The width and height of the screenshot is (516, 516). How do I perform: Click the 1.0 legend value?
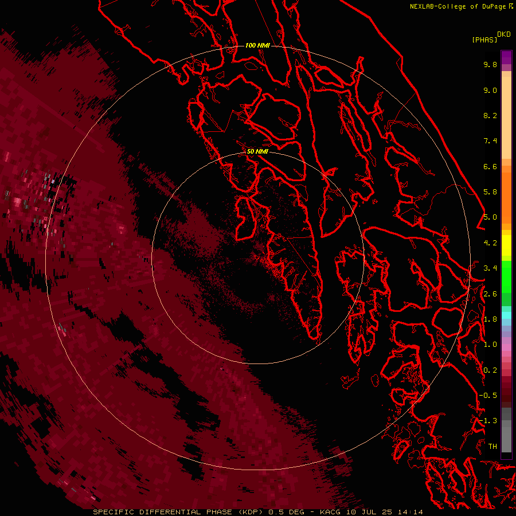[x=490, y=345]
